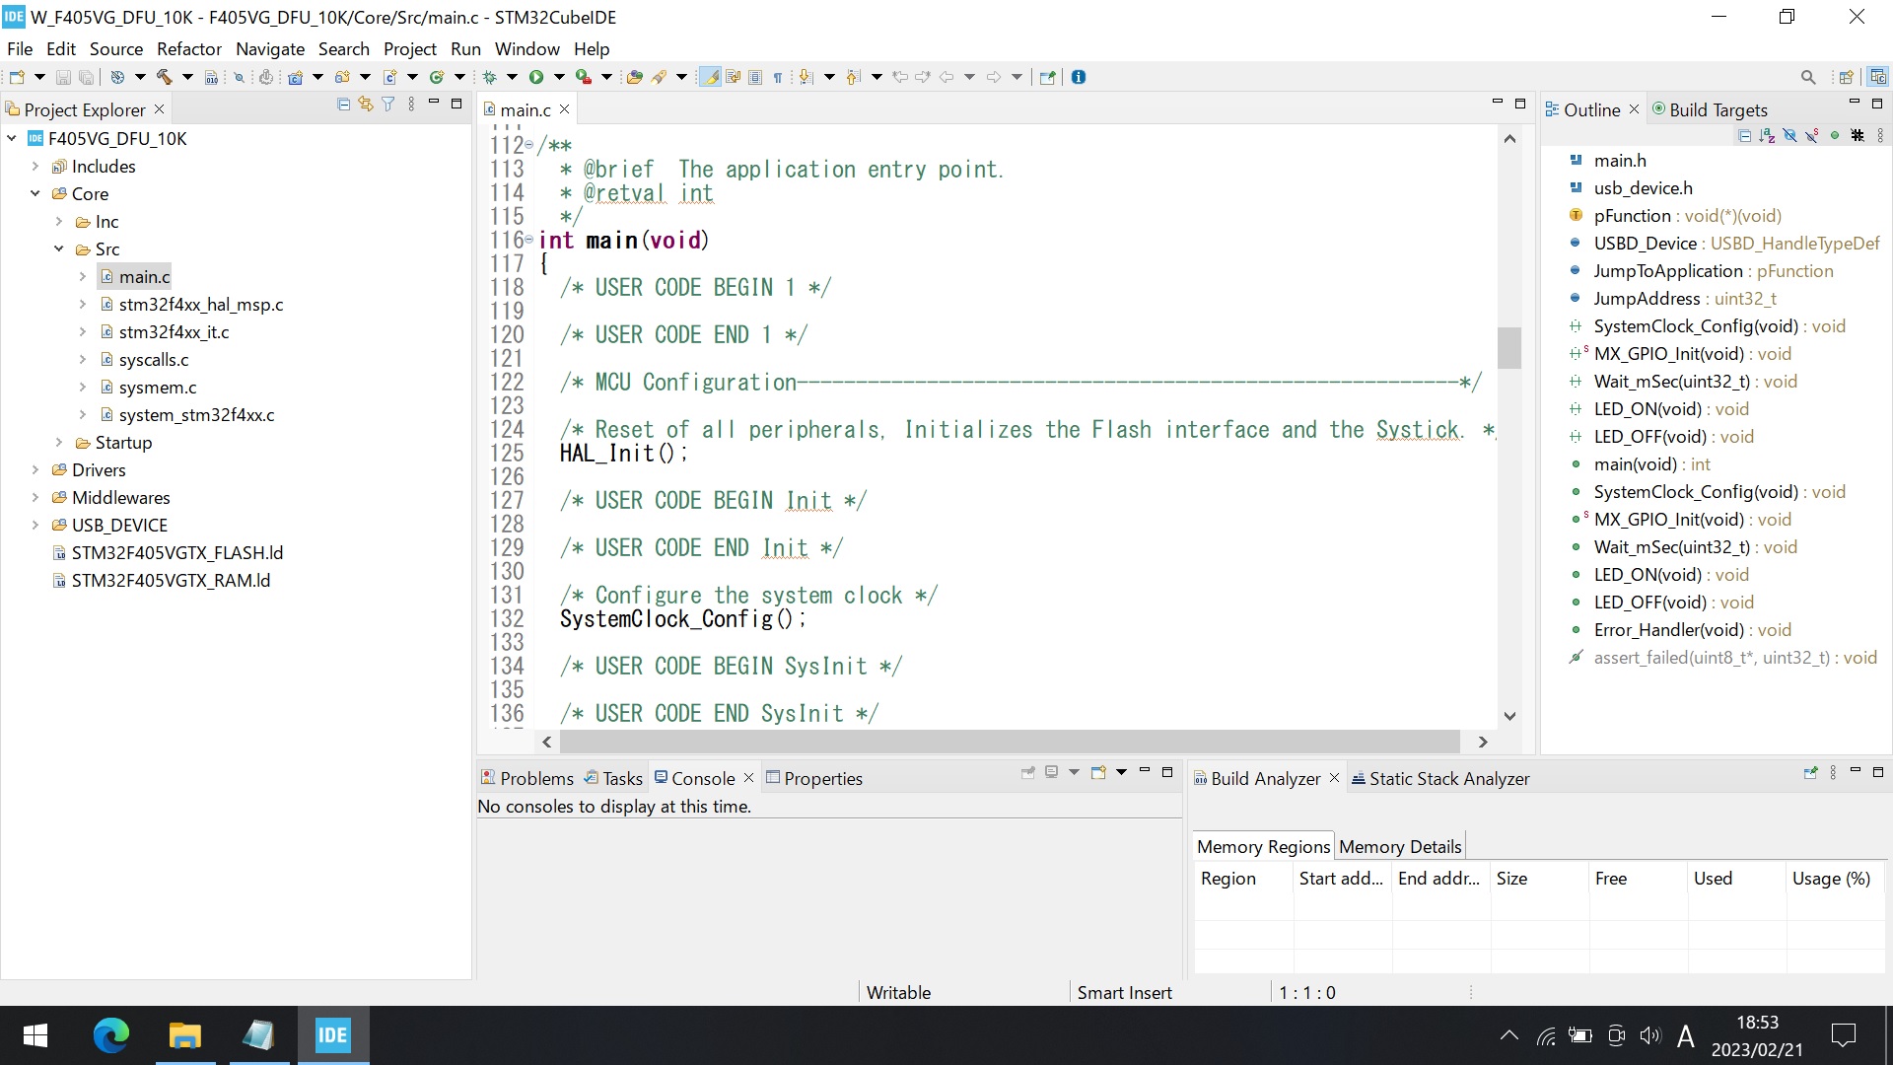1893x1065 pixels.
Task: Click the Build hammer icon
Action: click(x=164, y=77)
